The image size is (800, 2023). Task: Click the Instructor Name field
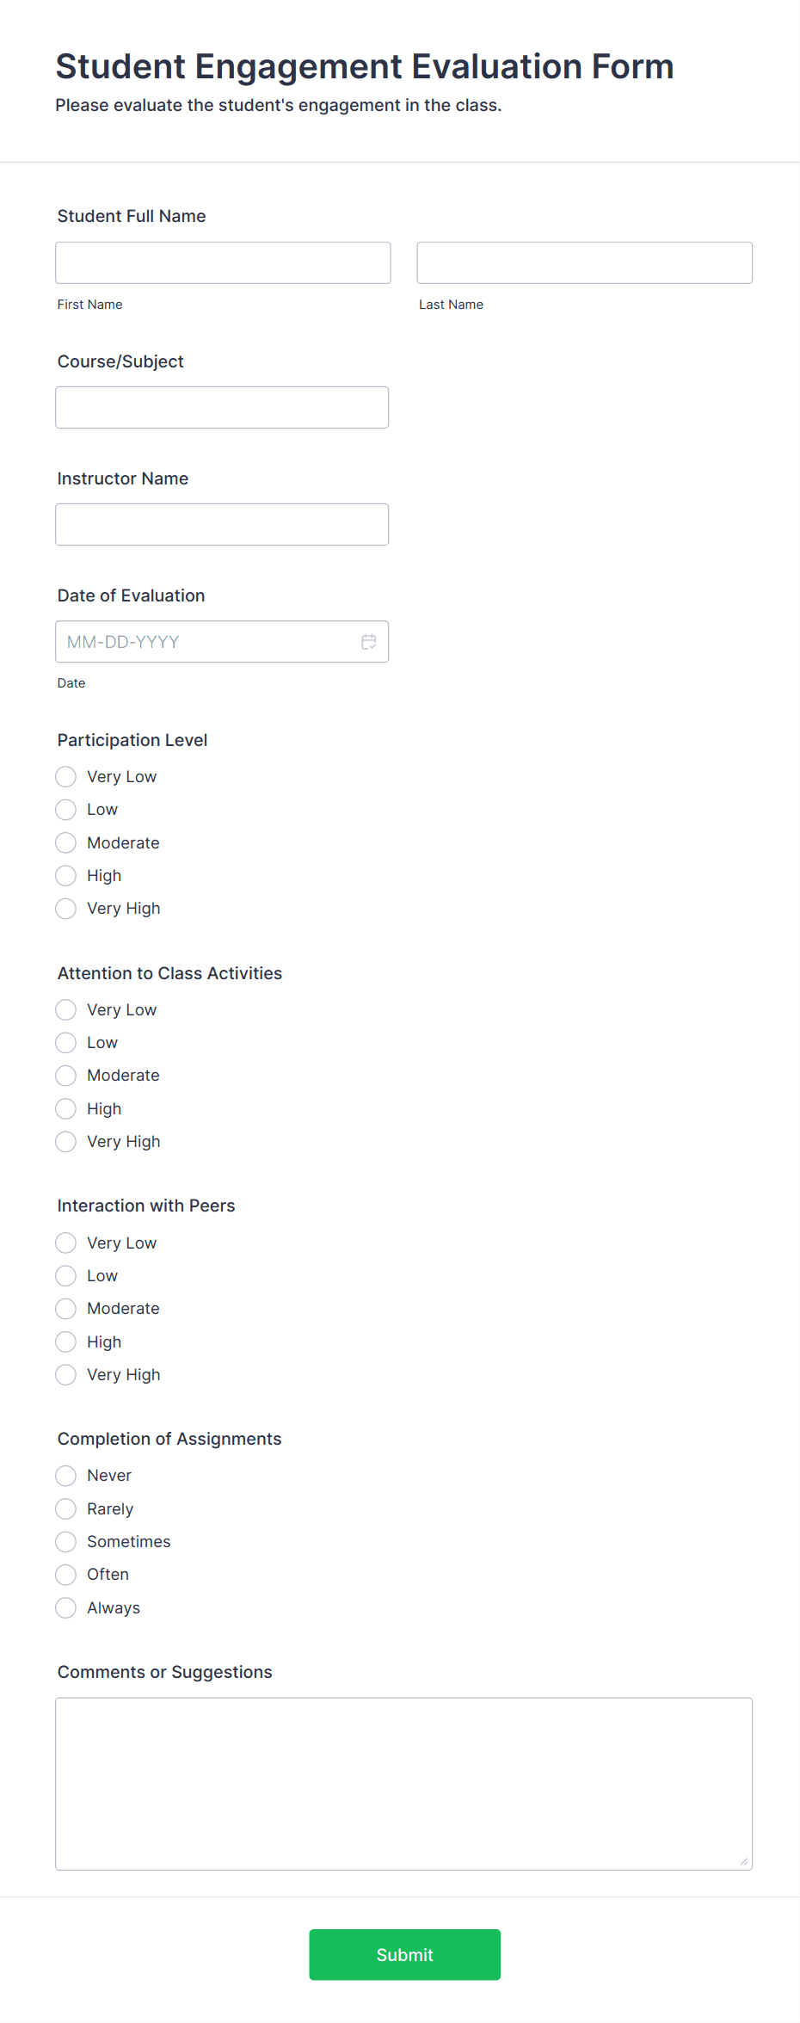222,524
